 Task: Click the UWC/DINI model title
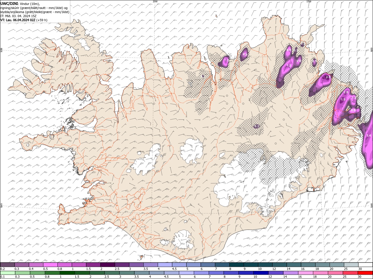pyautogui.click(x=9, y=3)
